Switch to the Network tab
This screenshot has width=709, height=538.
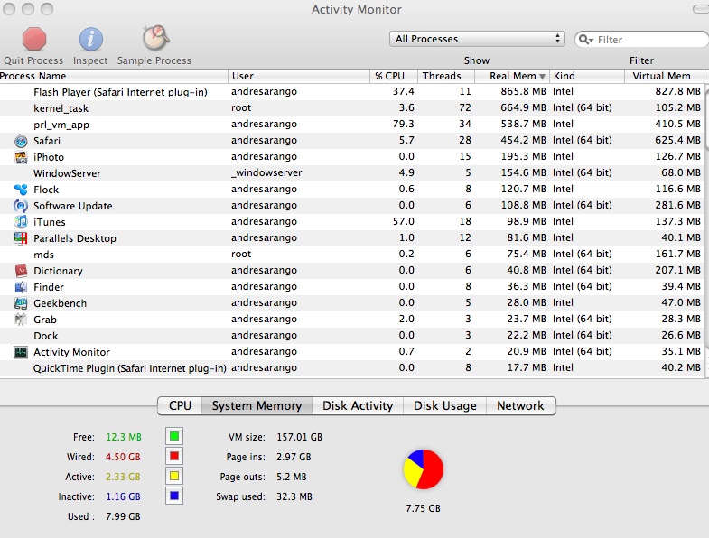click(520, 405)
